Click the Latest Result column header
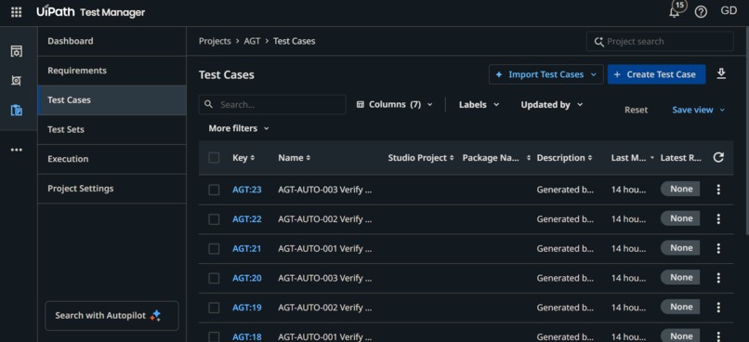 point(680,158)
